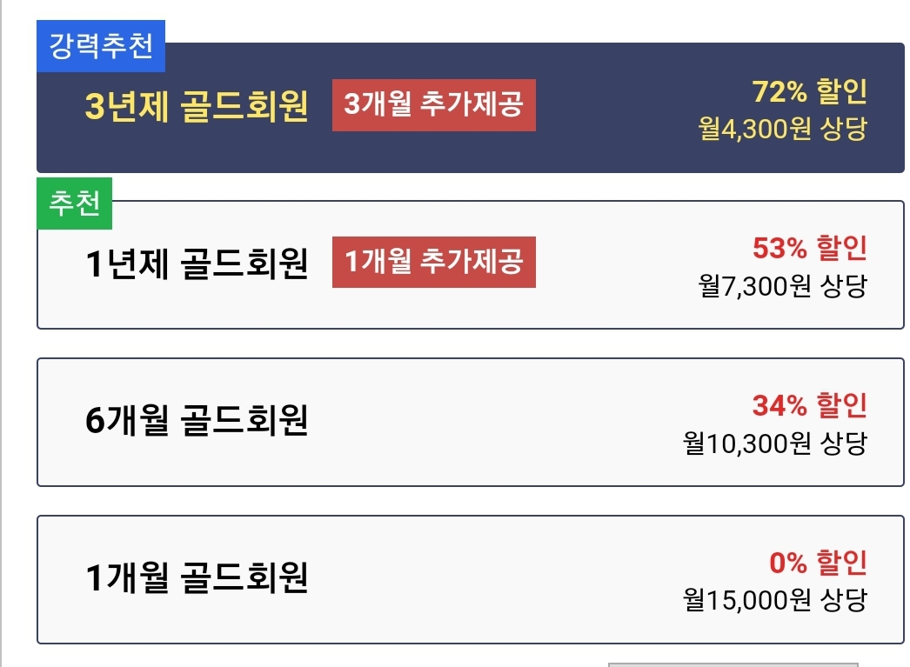Click the 3년제 골드회원 title text
Image resolution: width=910 pixels, height=667 pixels.
click(197, 107)
